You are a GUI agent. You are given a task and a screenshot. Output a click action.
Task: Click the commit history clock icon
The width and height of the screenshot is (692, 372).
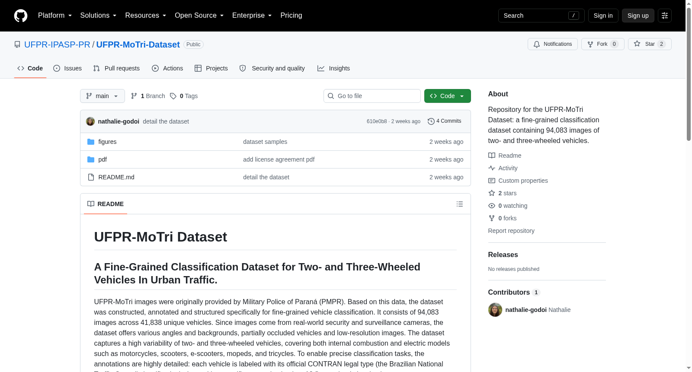(431, 121)
